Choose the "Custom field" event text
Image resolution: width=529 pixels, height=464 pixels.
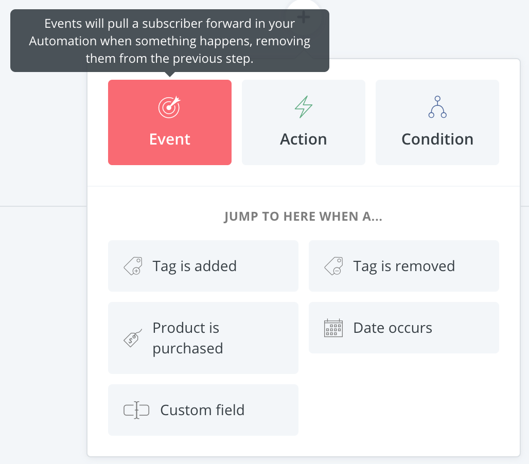point(202,410)
